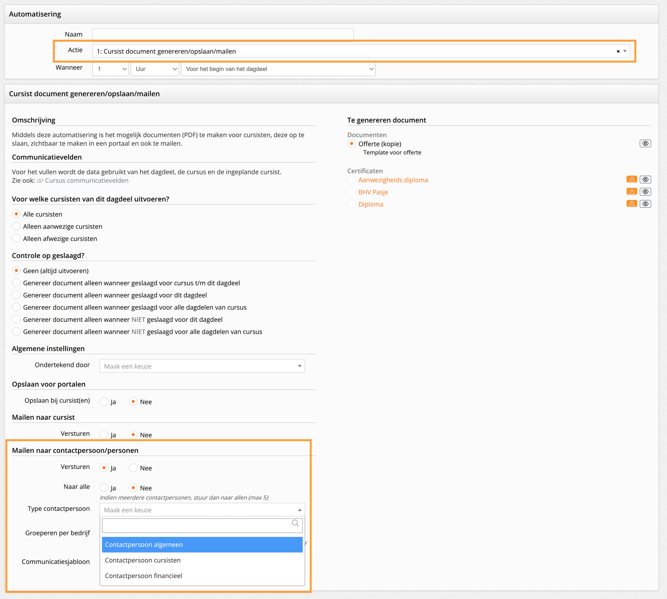Select geslaagd voor cursus t/m dit dagdeel
Image resolution: width=667 pixels, height=599 pixels.
pos(16,282)
